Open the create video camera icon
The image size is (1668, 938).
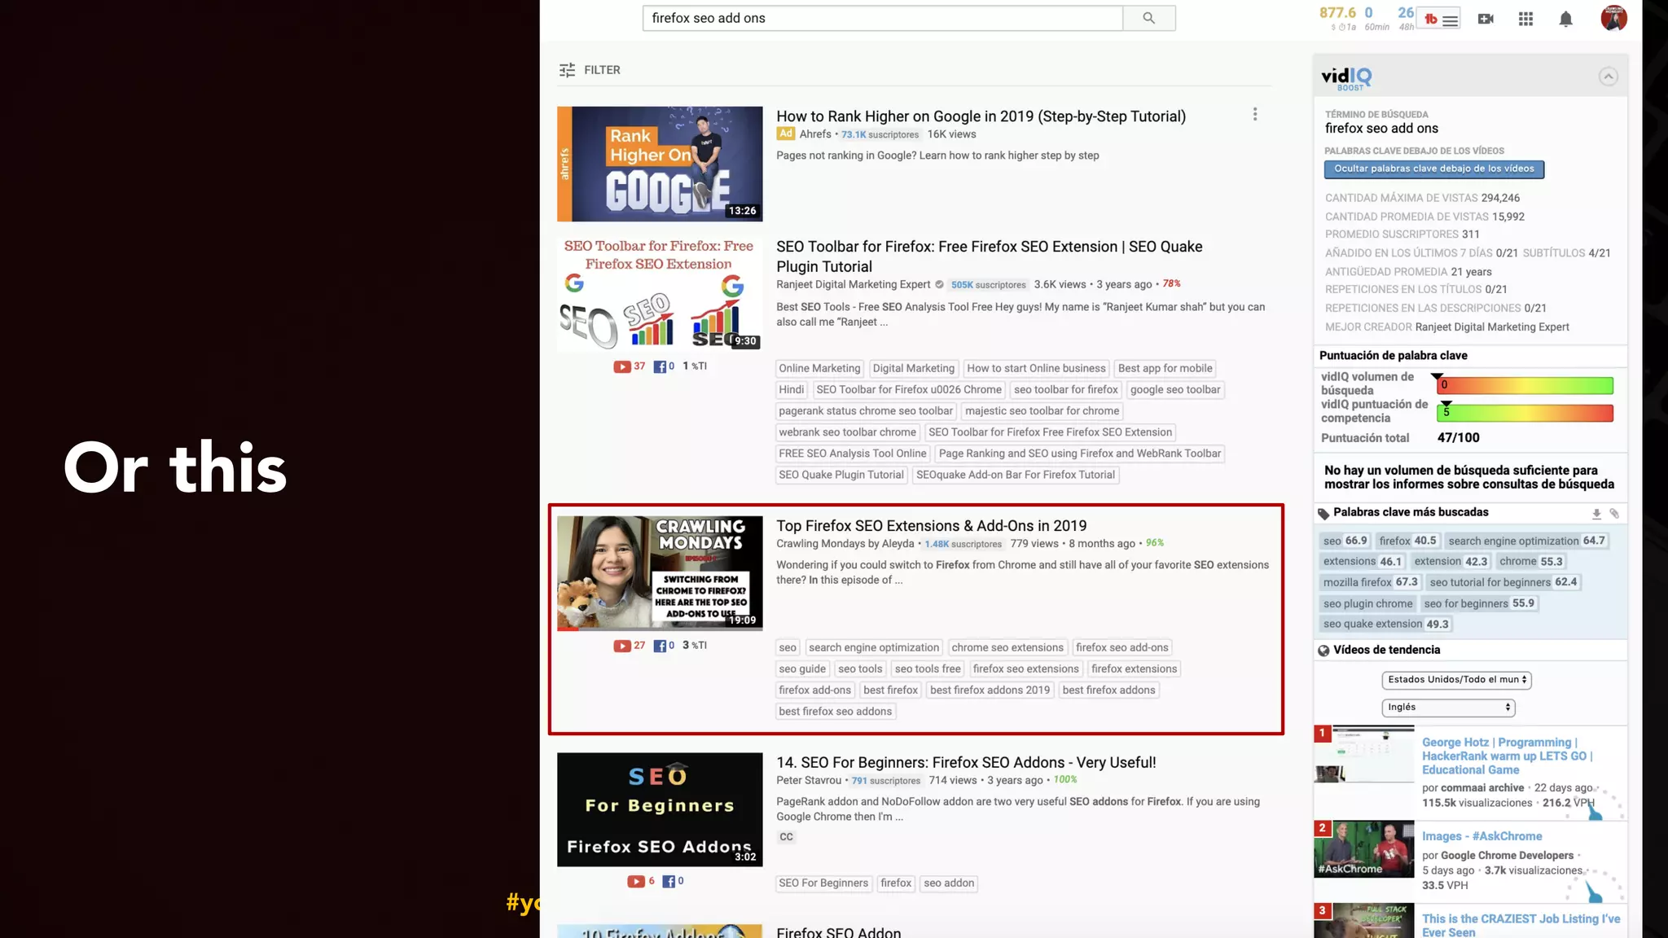[x=1486, y=19]
